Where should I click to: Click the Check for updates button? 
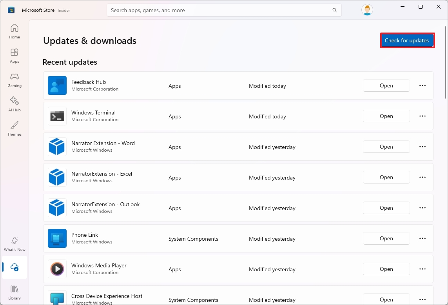pos(407,40)
